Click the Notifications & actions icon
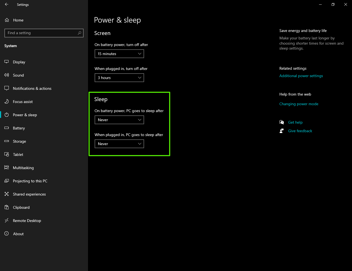The image size is (352, 271). (7, 88)
